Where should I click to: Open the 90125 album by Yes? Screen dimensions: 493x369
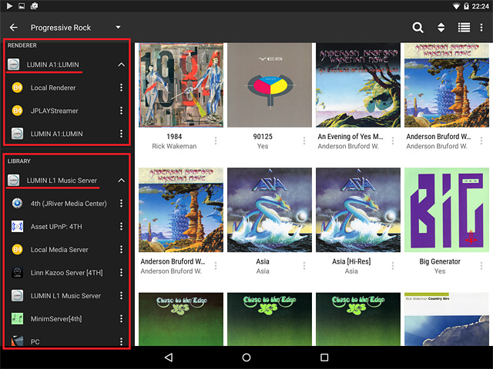pos(263,85)
